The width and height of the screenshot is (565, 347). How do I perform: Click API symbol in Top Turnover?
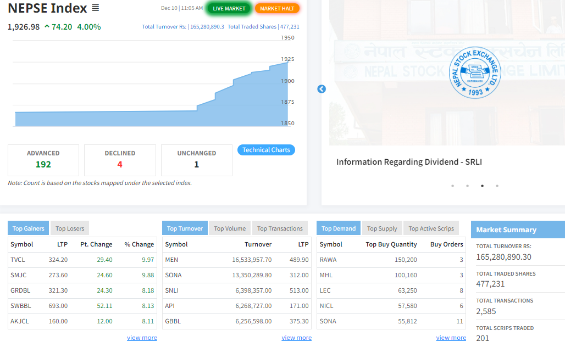170,306
